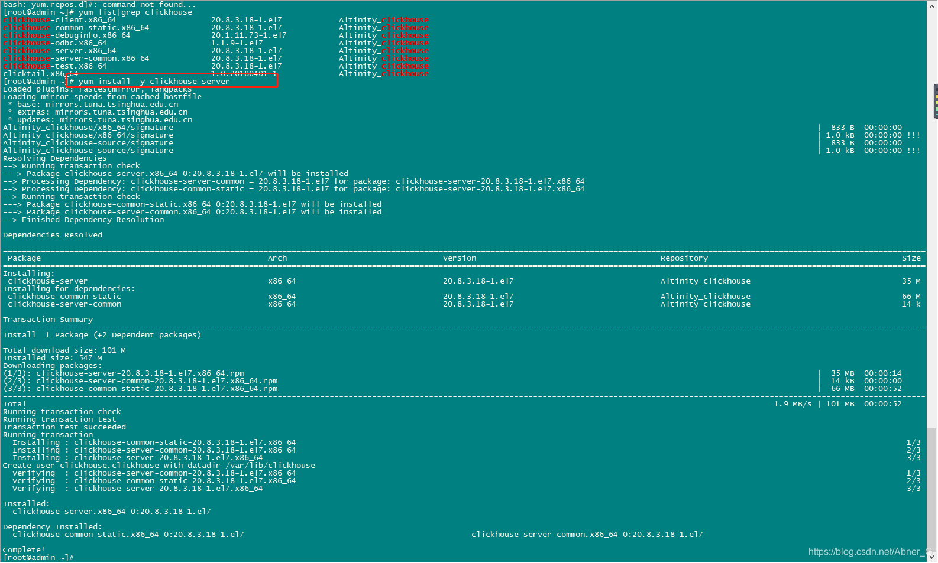Click the 'Repository' column header
Screen dimensions: 938x563
pos(684,258)
